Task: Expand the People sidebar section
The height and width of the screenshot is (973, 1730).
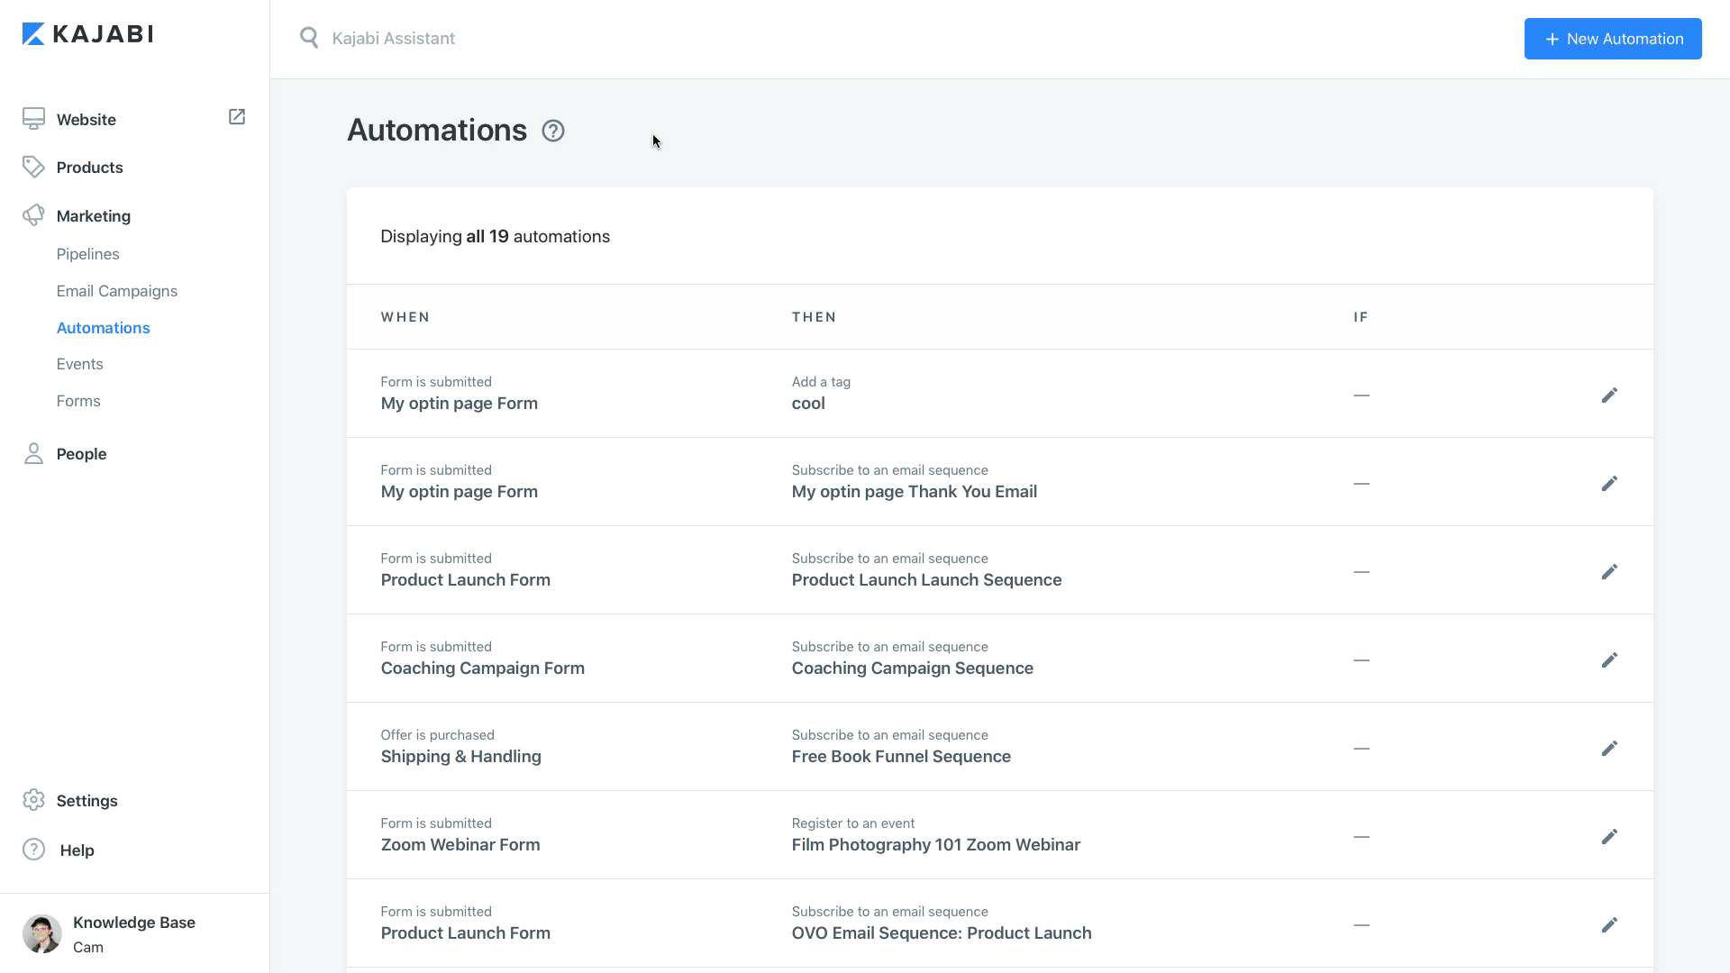Action: pyautogui.click(x=81, y=454)
